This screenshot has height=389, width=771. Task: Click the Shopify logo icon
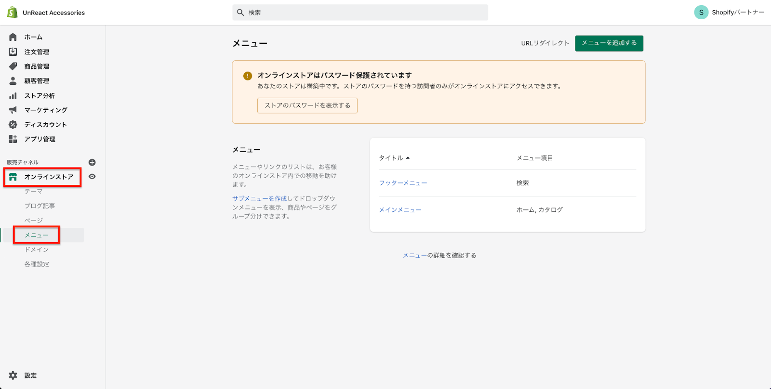click(x=13, y=13)
